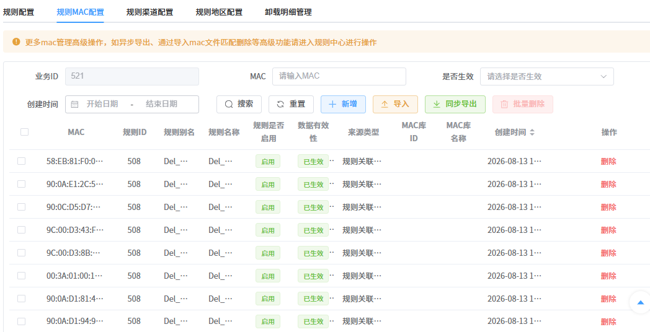Click the date cell in the 90:0C:D5:D7:… row
The image size is (650, 332).
point(514,207)
